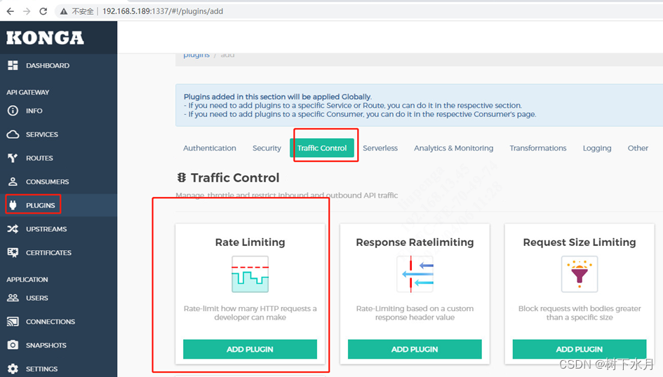Click the Routes fork icon
663x377 pixels.
(13, 158)
